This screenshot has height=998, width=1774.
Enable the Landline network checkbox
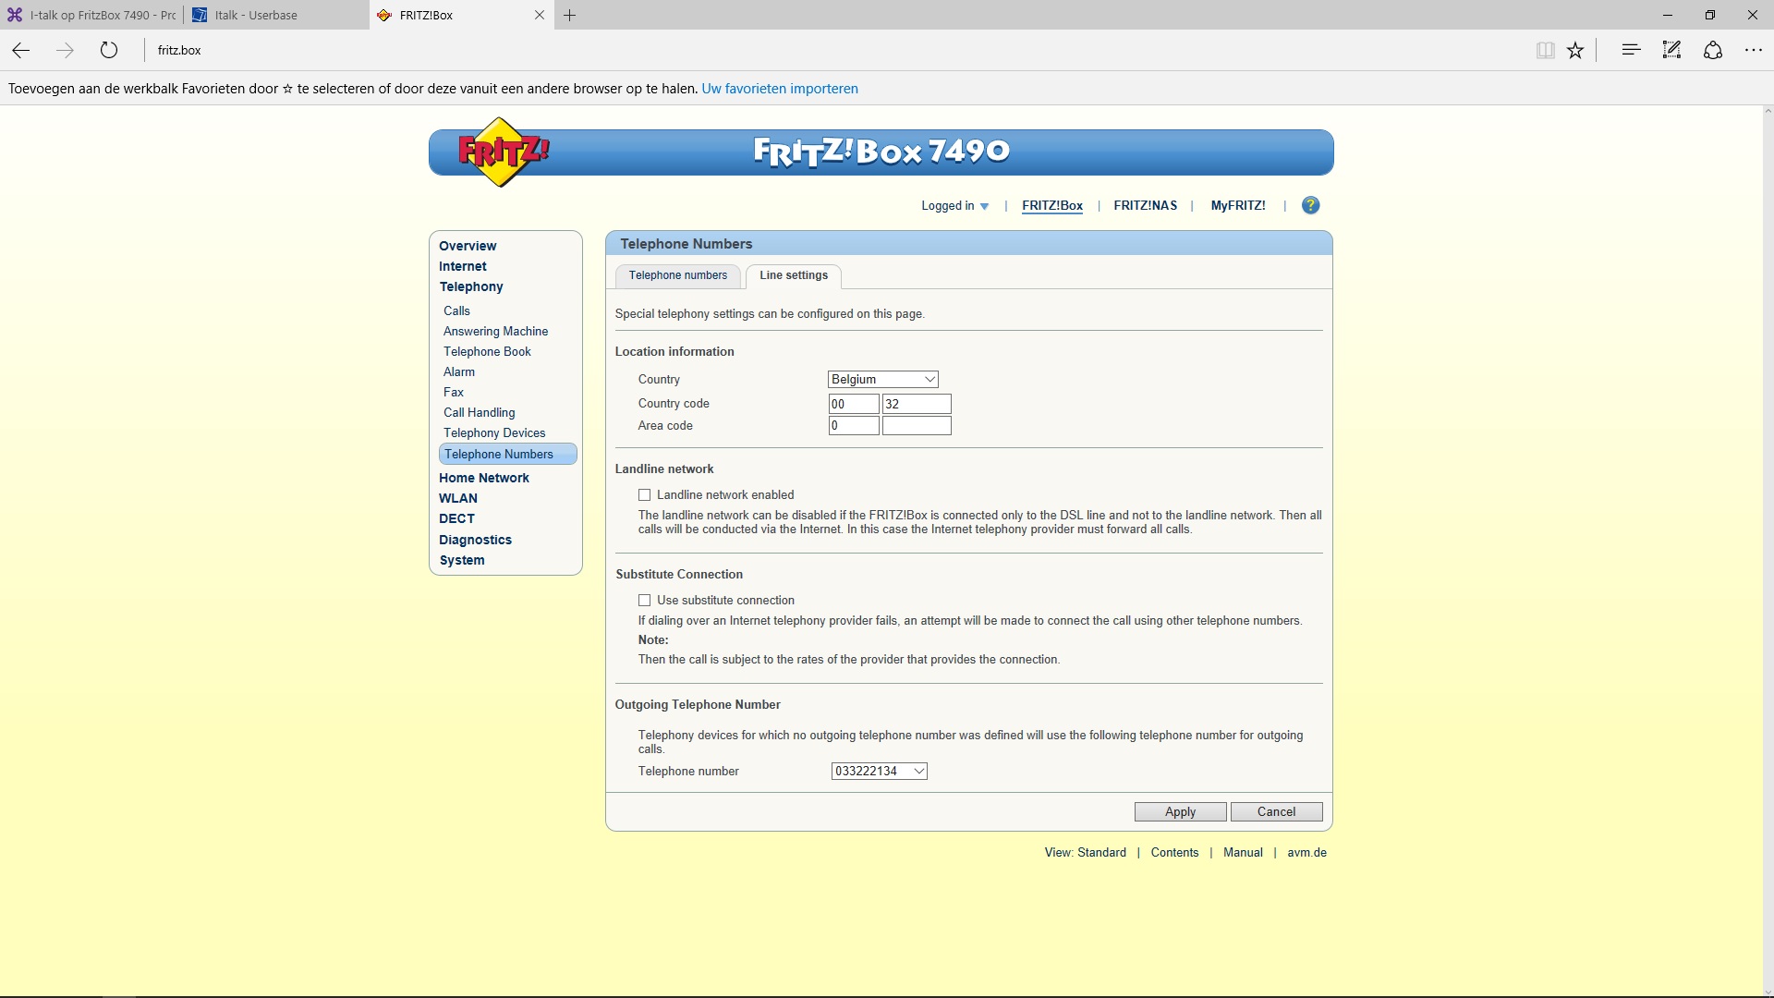pos(645,495)
